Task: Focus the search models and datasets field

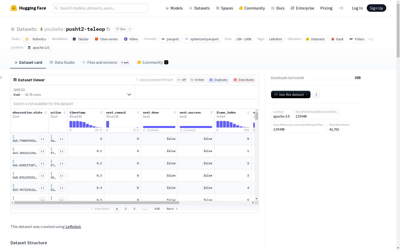Action: click(x=100, y=8)
